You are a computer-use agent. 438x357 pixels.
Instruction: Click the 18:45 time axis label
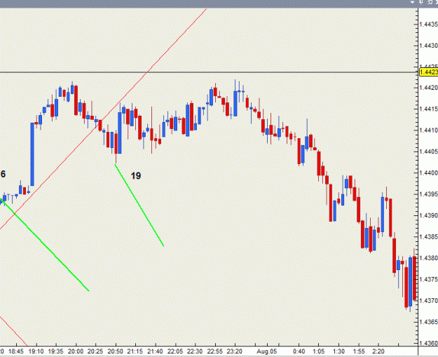[x=16, y=351]
